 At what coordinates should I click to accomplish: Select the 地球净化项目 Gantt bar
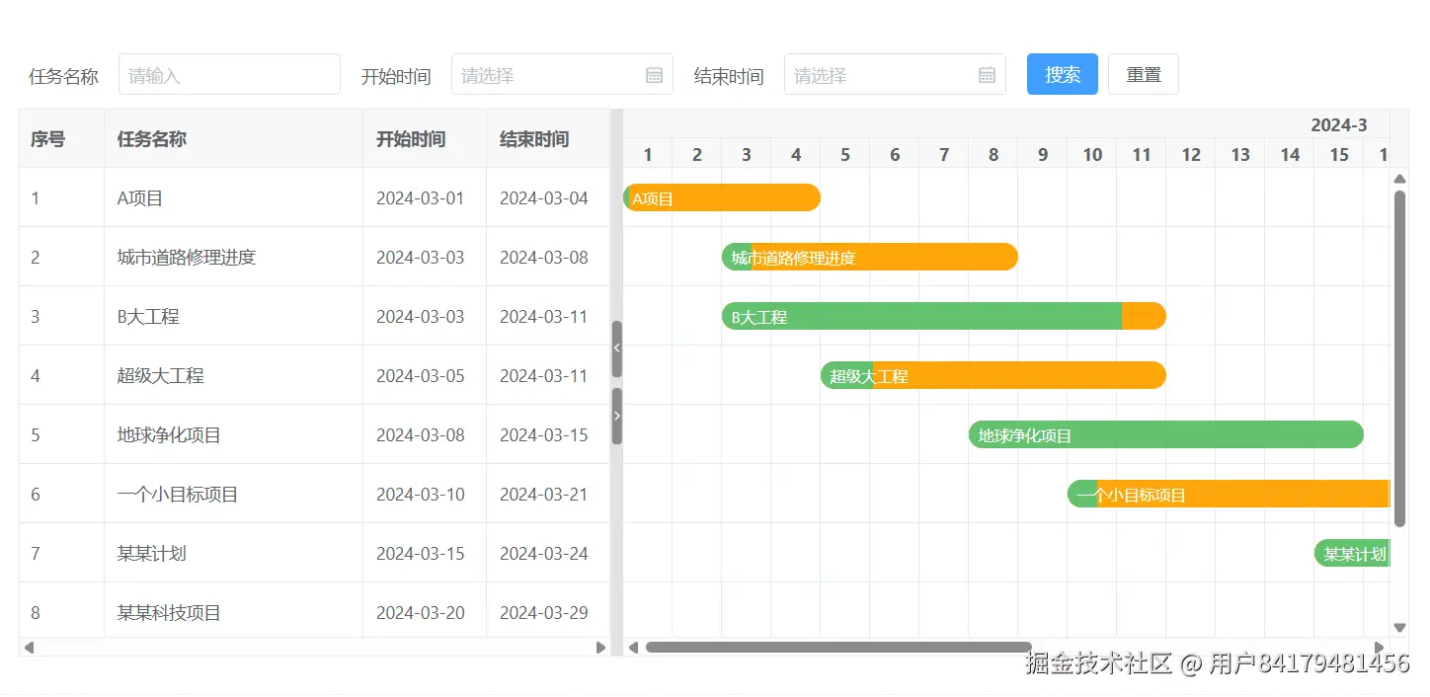pos(1166,434)
